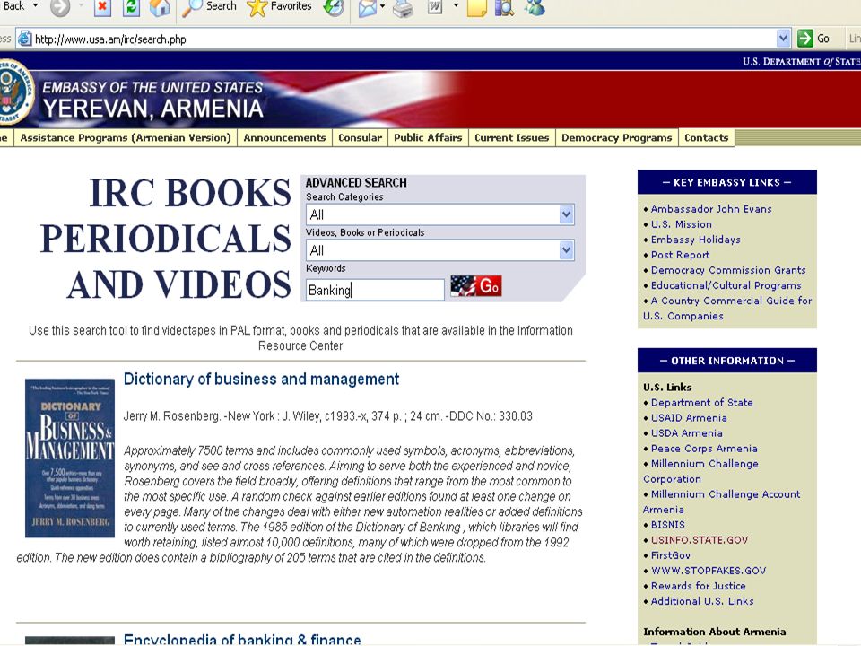Screen dimensions: 861x646
Task: Open the Announcements tab
Action: pos(284,138)
